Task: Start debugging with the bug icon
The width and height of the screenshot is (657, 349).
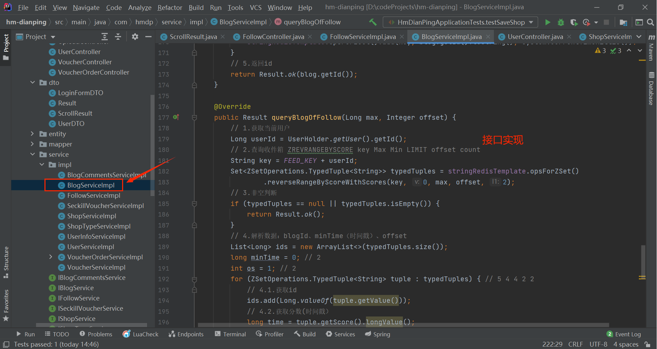Action: (561, 22)
